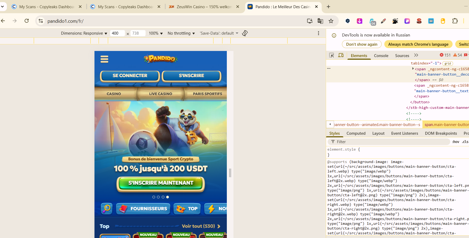Image resolution: width=469 pixels, height=238 pixels.
Task: Show more DevTools tabs chevron
Action: click(416, 55)
